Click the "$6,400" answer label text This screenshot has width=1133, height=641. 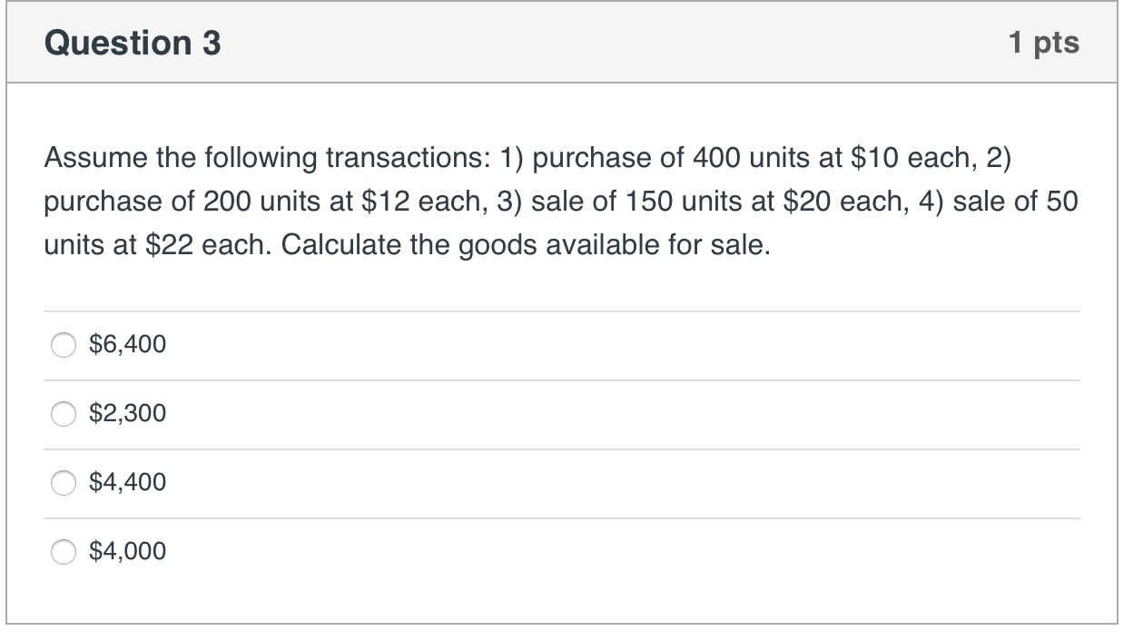point(128,344)
